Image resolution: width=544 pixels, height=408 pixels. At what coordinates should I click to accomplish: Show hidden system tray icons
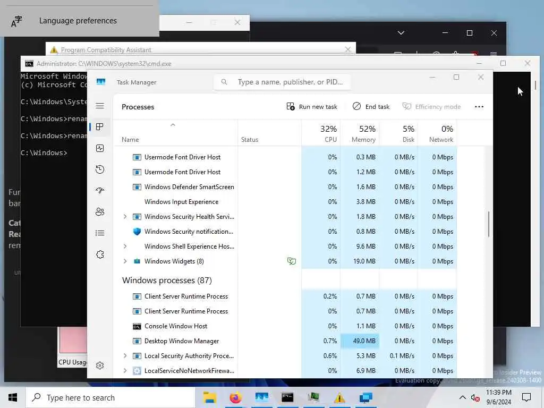(463, 397)
